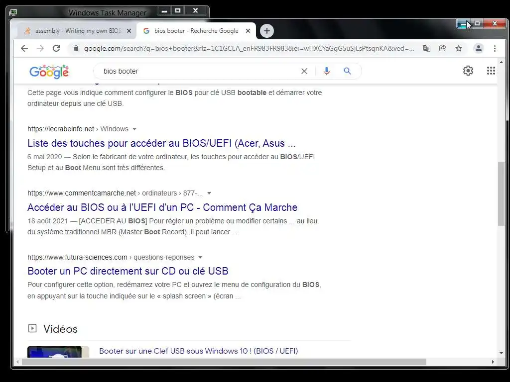This screenshot has height=382, width=510.
Task: Close the assembly BIOS tab
Action: coord(129,31)
